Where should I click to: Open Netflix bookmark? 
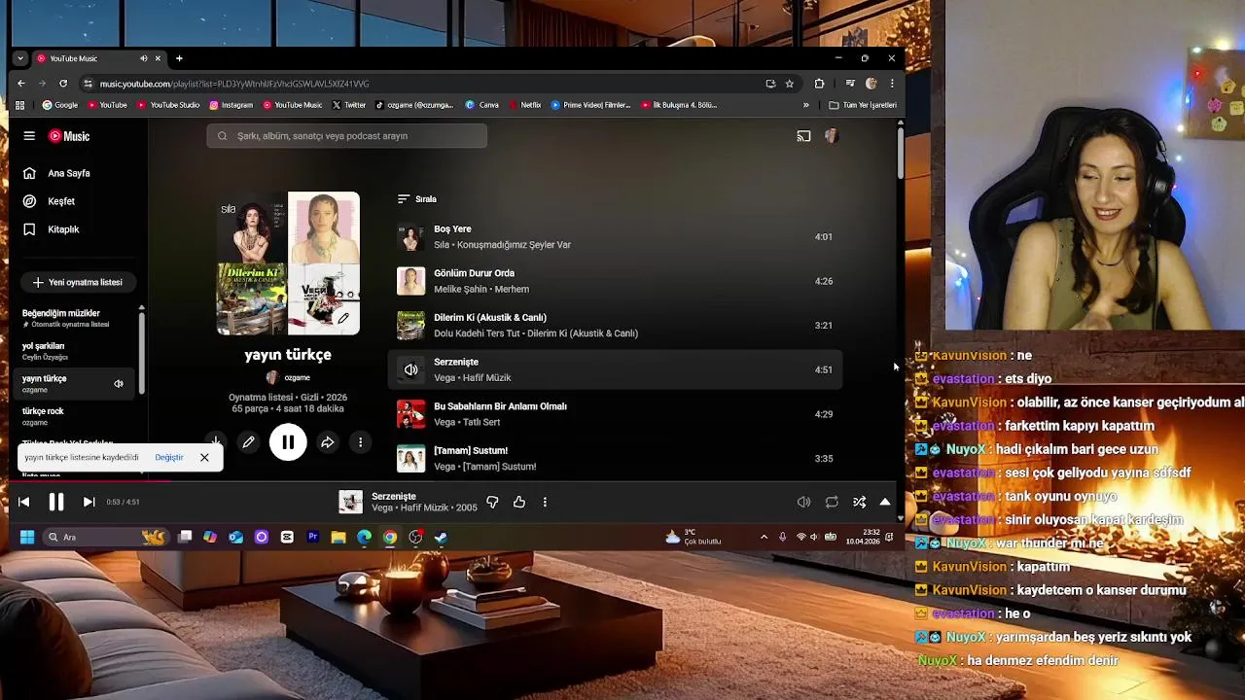pos(523,105)
